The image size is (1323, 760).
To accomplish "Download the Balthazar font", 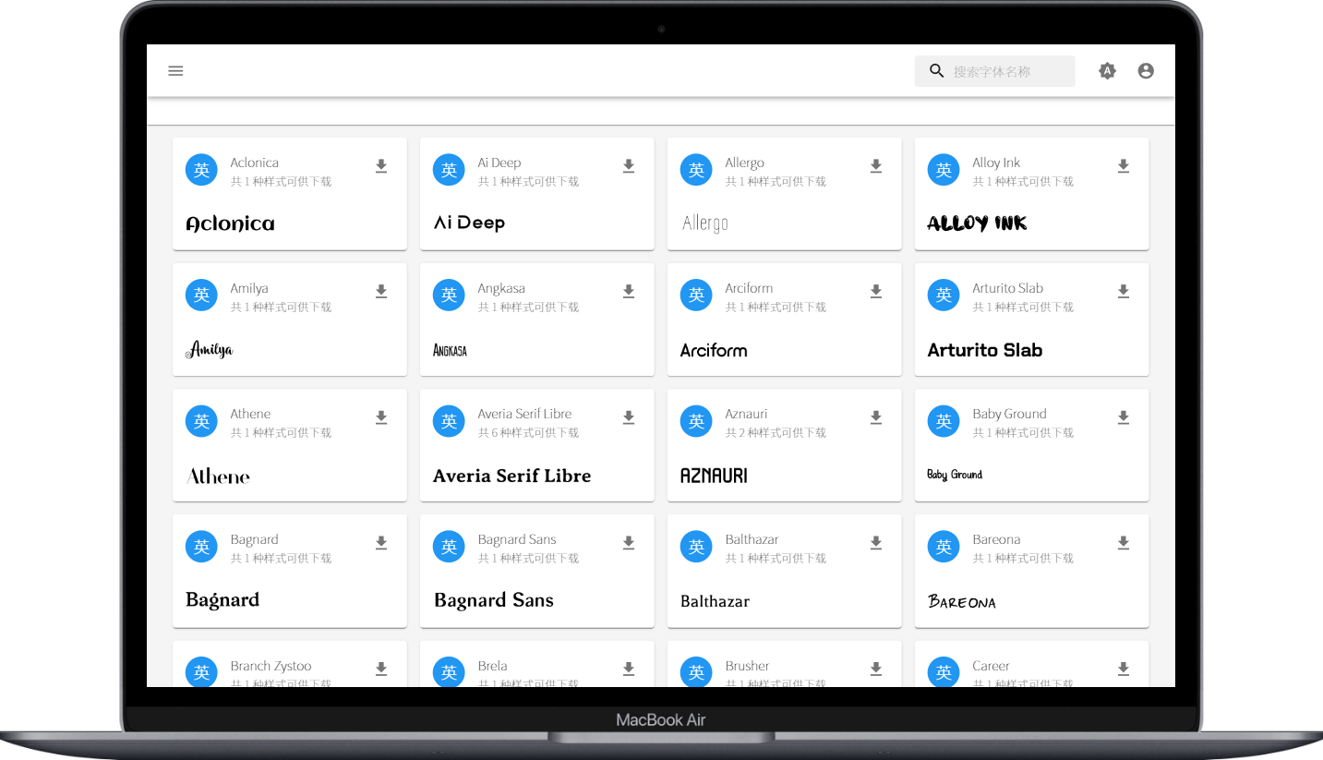I will [x=876, y=543].
